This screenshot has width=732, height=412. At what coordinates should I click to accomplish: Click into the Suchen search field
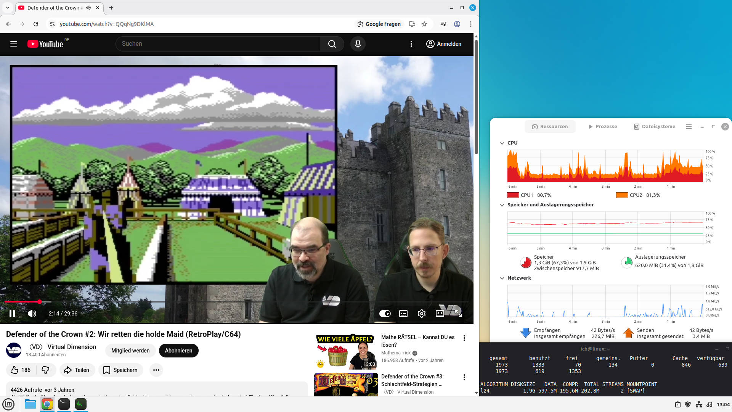[x=217, y=44]
